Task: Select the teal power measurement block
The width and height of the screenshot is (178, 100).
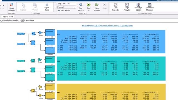Action: click(x=33, y=70)
